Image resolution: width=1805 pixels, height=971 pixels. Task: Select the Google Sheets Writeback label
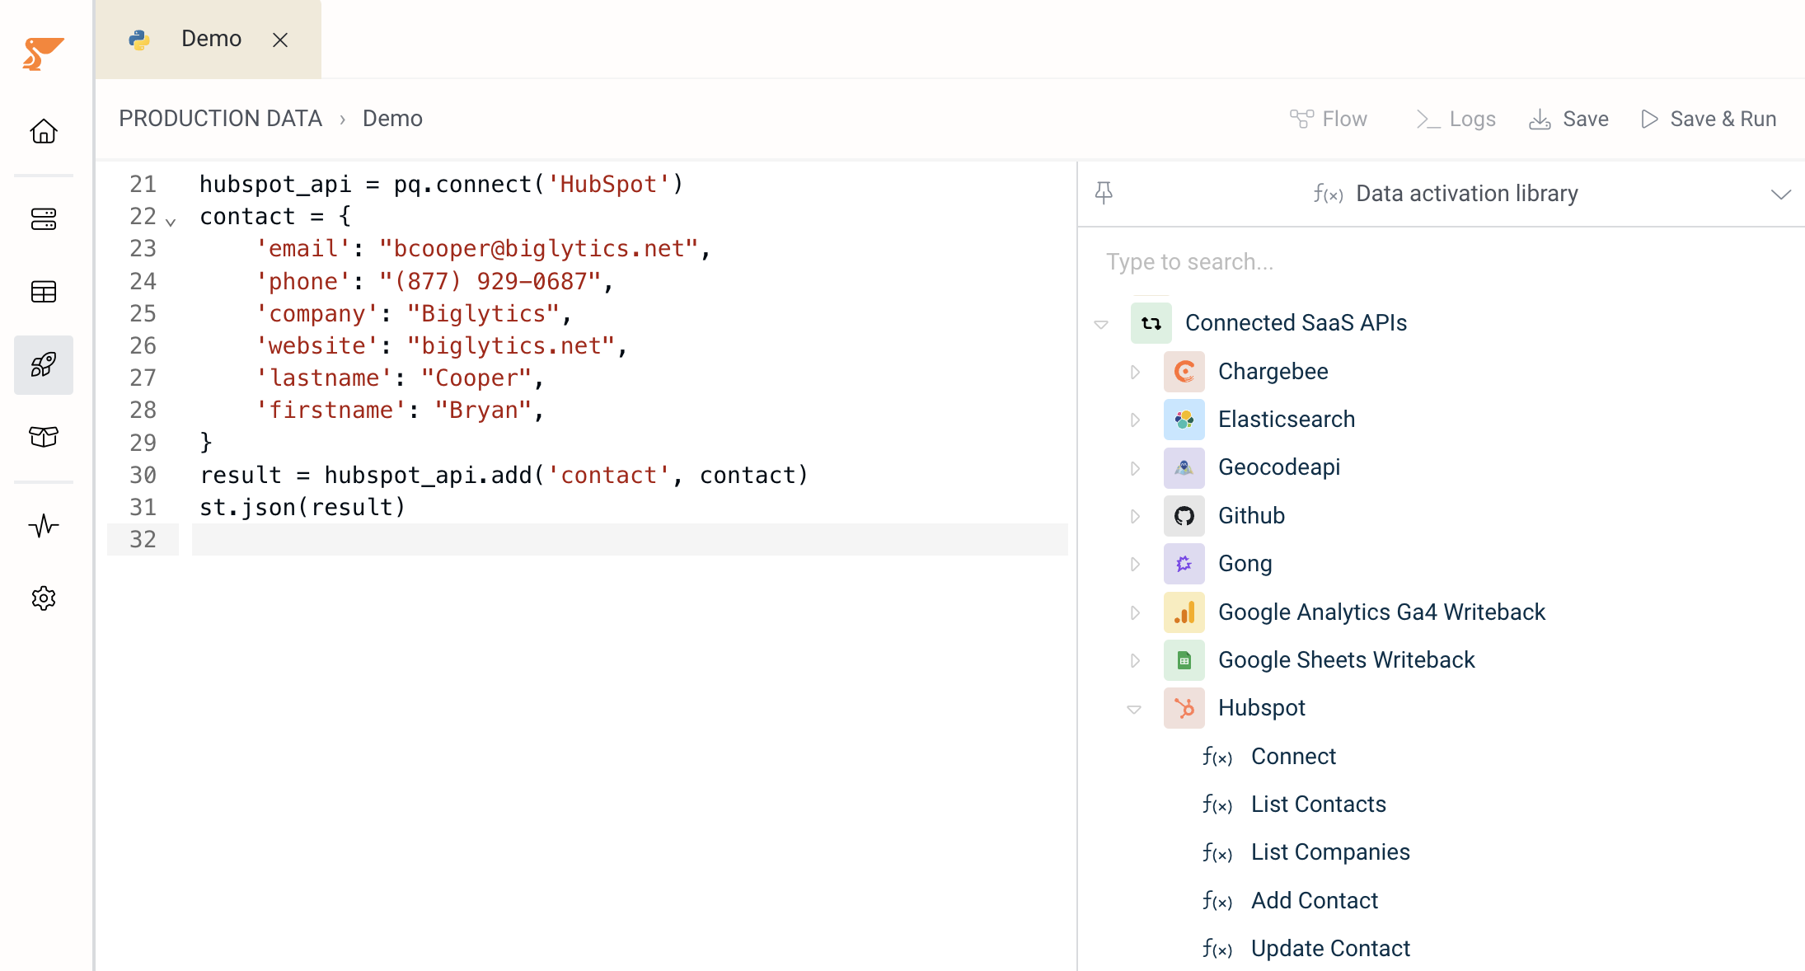[1347, 660]
